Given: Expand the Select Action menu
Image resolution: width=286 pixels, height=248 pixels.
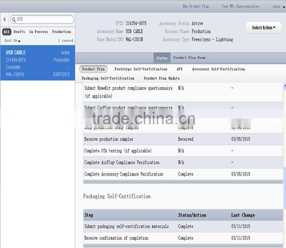Looking at the screenshot, I should point(264,28).
